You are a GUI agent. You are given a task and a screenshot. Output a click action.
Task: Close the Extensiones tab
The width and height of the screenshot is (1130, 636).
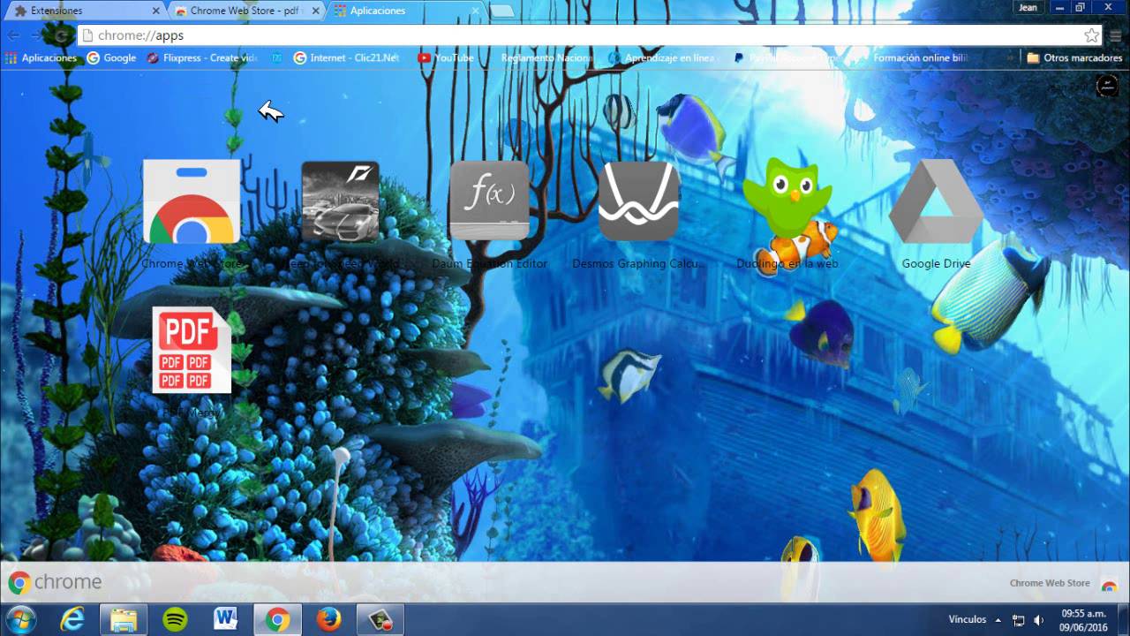[156, 11]
